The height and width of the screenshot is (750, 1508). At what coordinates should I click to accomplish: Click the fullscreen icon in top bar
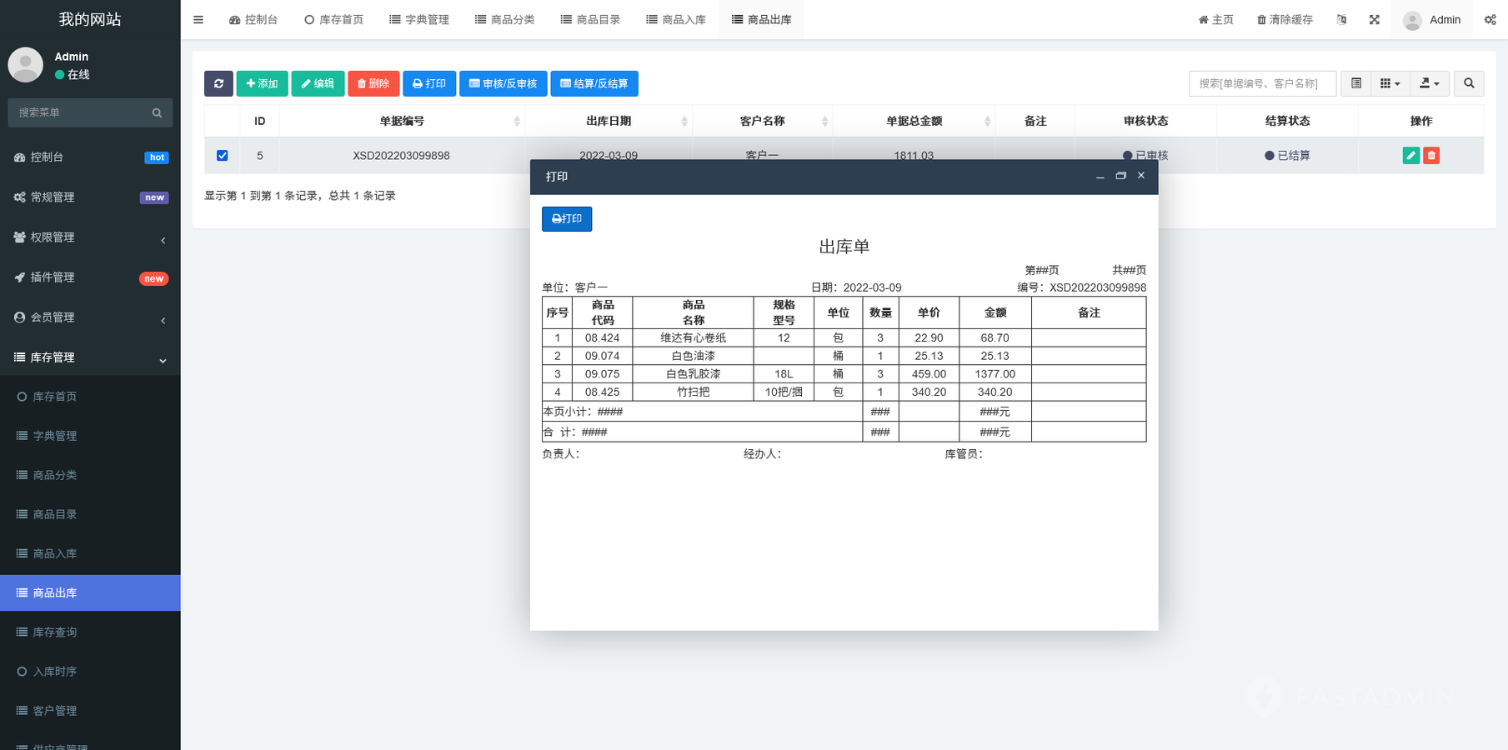coord(1374,19)
